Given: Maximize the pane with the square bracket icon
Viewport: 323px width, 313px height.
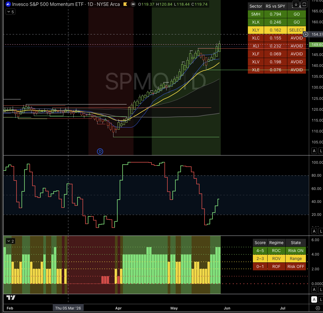Looking at the screenshot, I should tap(304, 4).
